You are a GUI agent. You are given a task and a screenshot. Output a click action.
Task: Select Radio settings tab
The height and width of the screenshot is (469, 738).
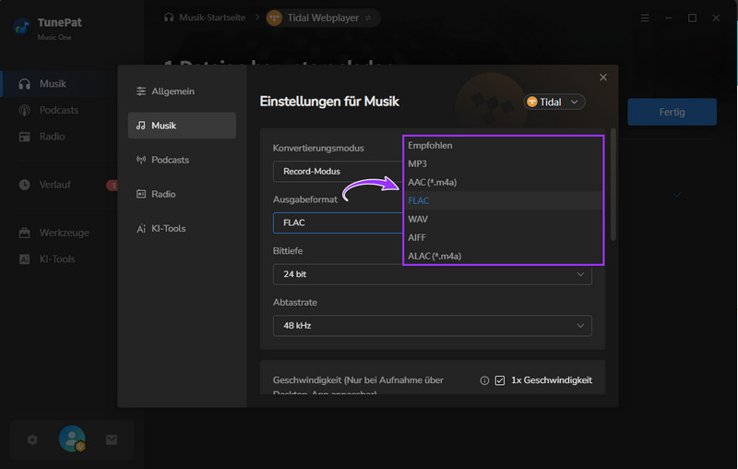pos(182,194)
